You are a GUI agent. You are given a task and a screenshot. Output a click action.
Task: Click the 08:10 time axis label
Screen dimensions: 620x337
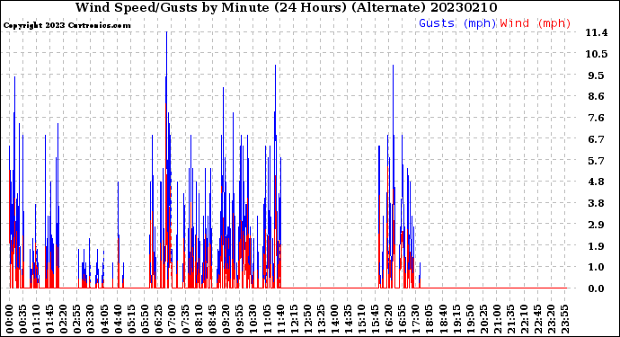point(199,319)
